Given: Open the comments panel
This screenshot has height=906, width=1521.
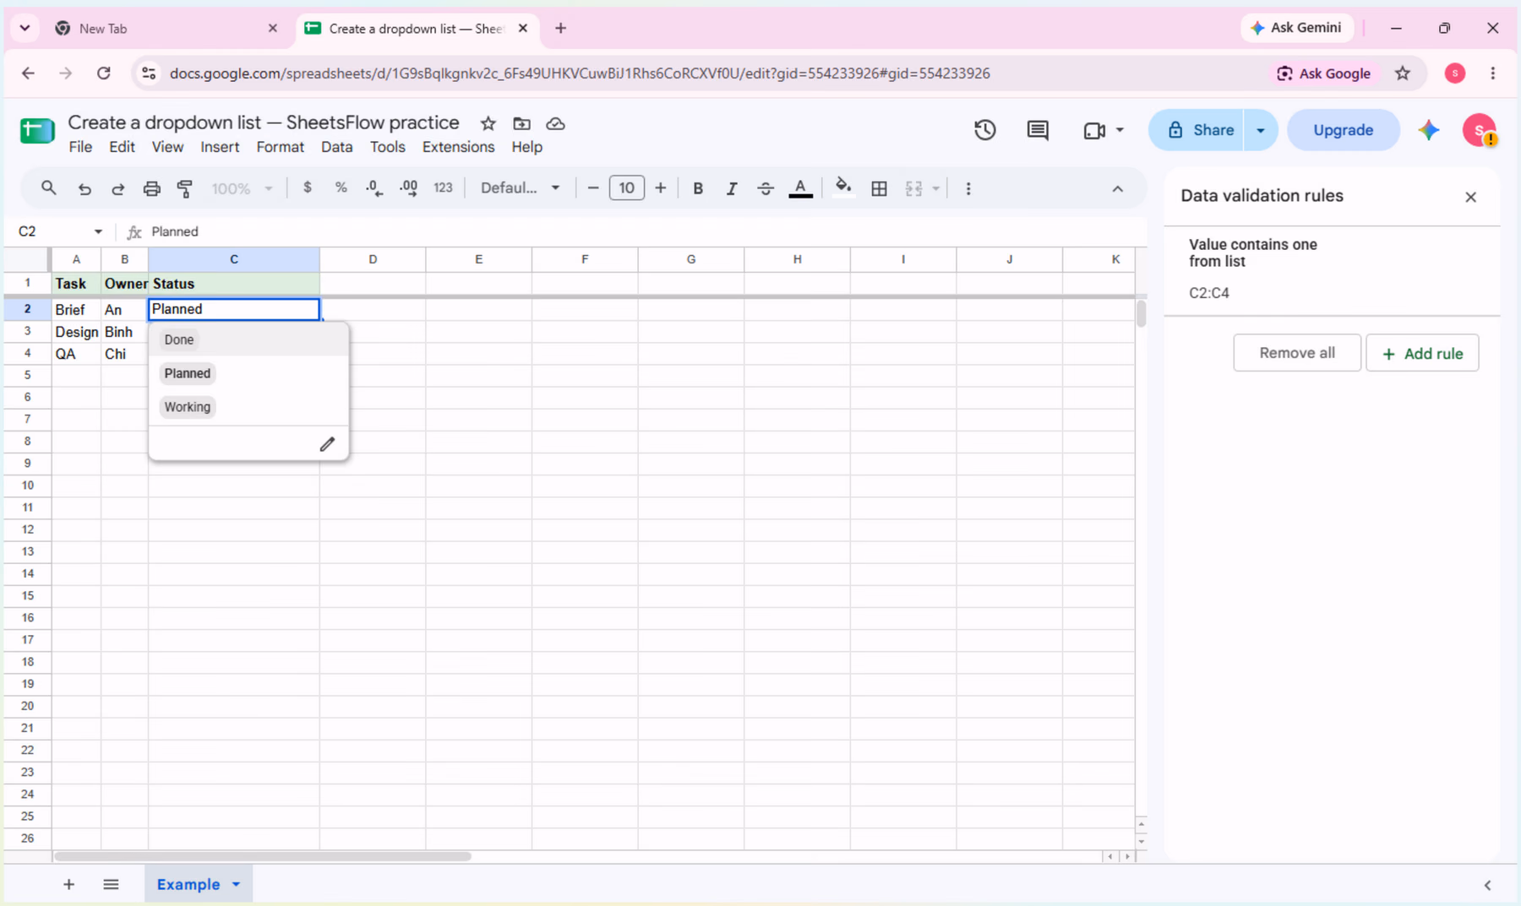Looking at the screenshot, I should pos(1038,130).
